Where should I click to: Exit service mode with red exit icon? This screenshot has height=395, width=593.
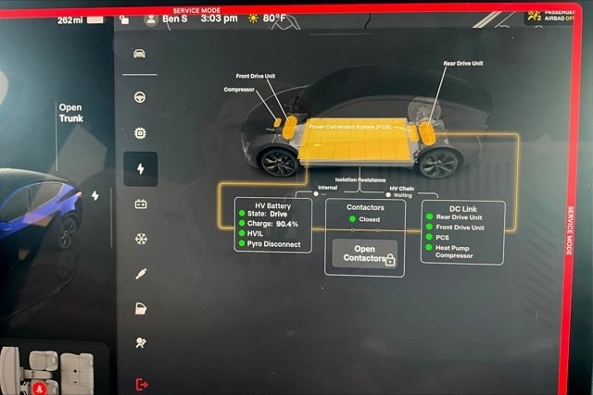[142, 385]
